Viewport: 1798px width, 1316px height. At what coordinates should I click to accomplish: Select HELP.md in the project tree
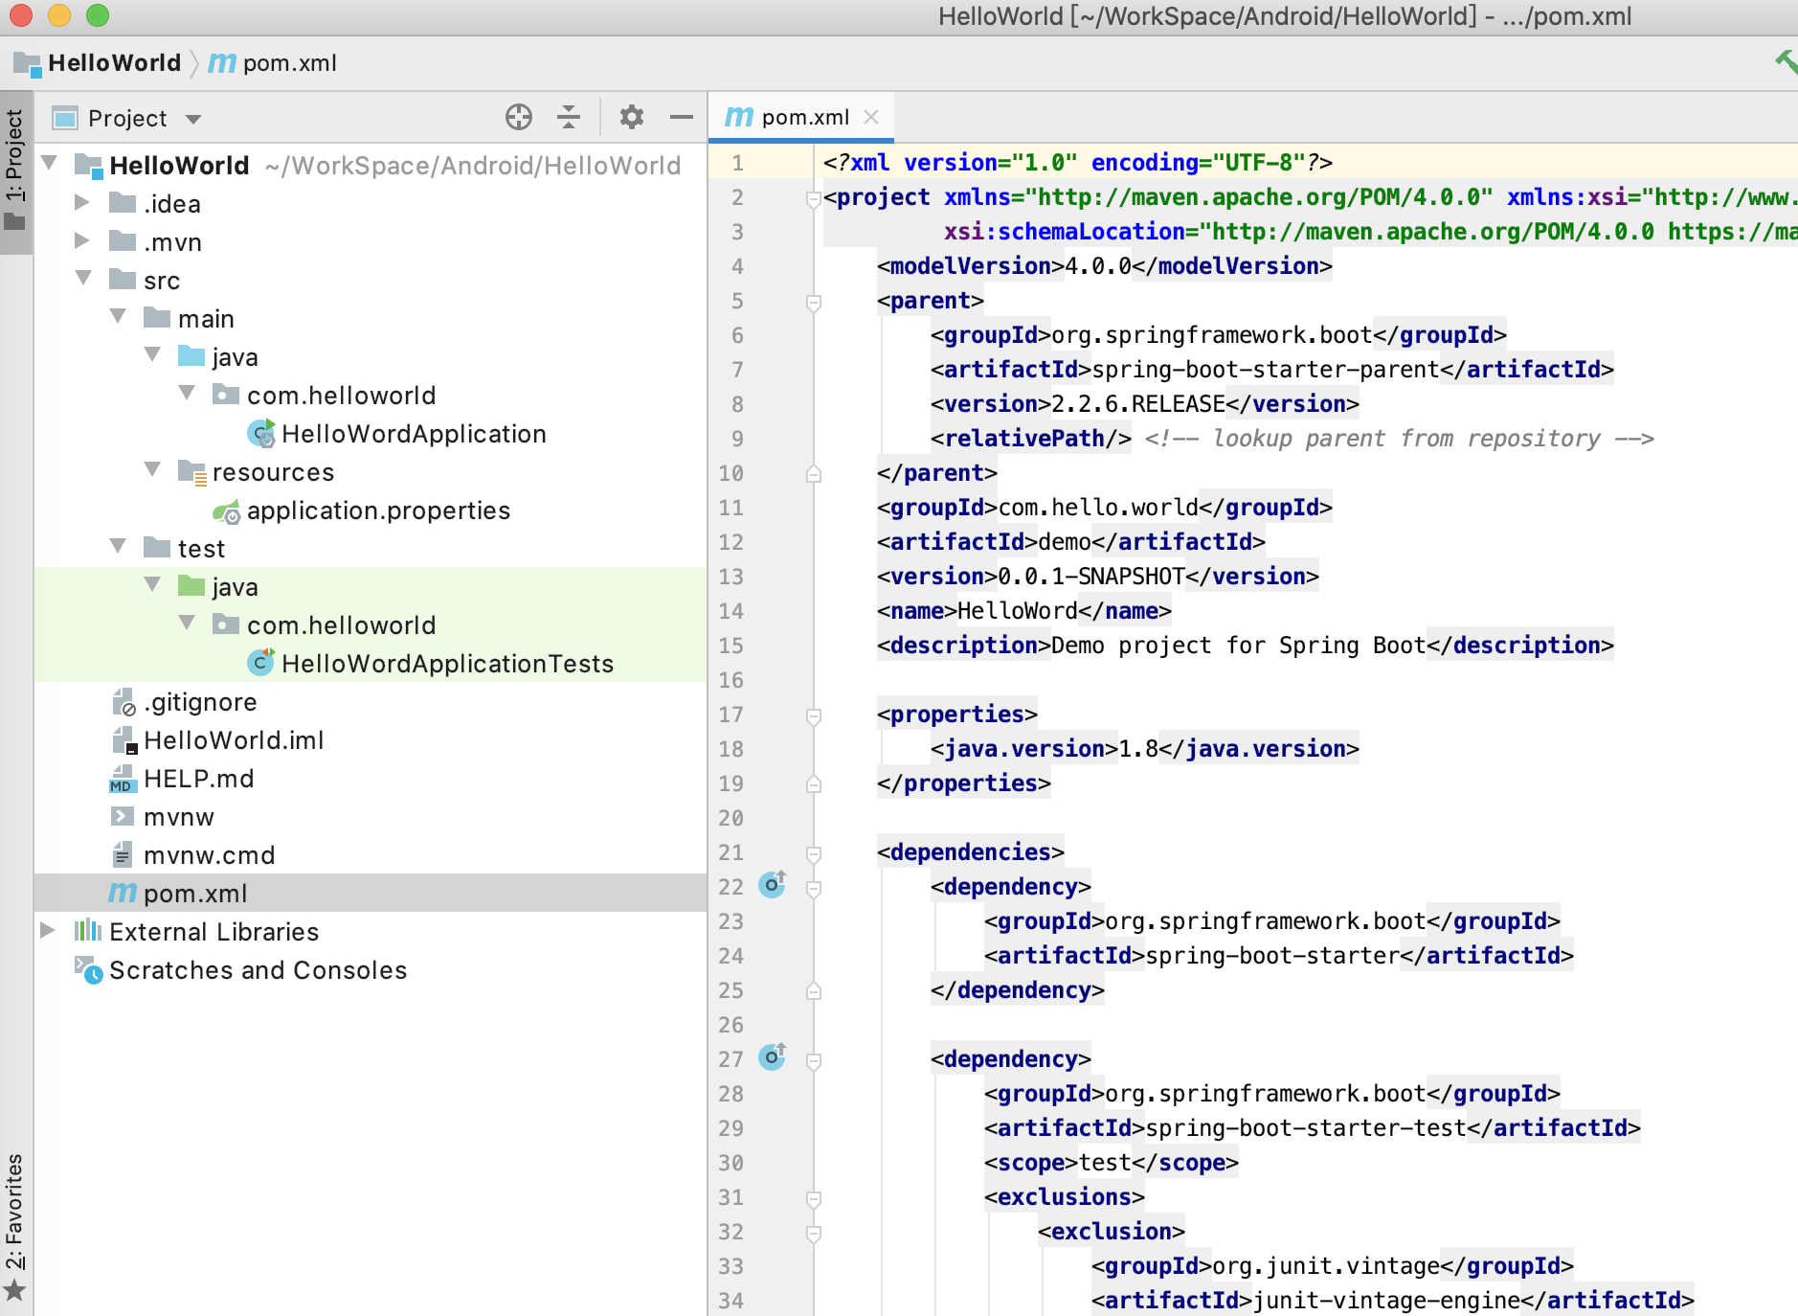[x=198, y=779]
